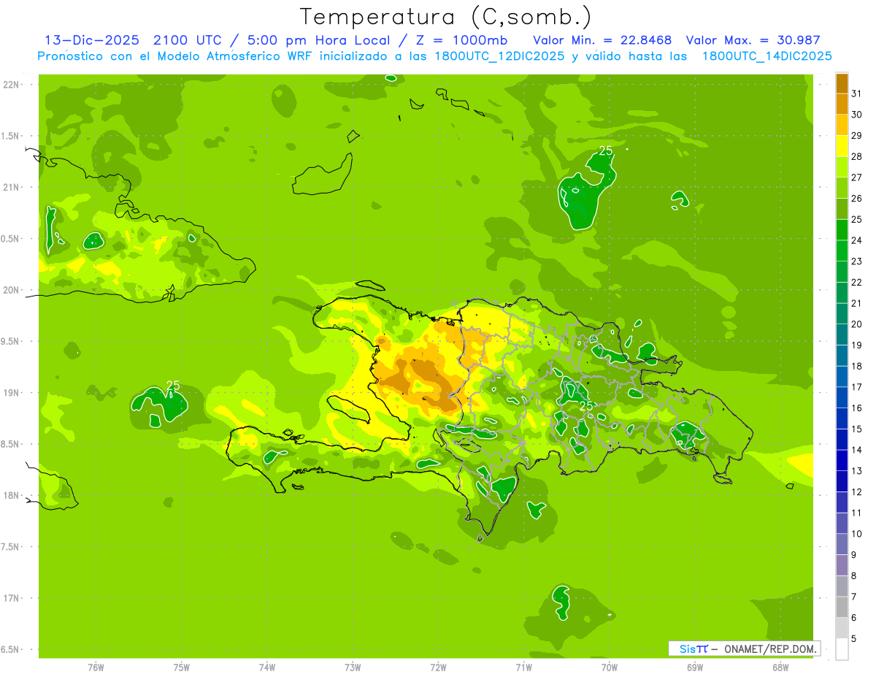Click the valid-until time '1800UTC_14DIC2025'
This screenshot has width=876, height=677.
[x=766, y=56]
